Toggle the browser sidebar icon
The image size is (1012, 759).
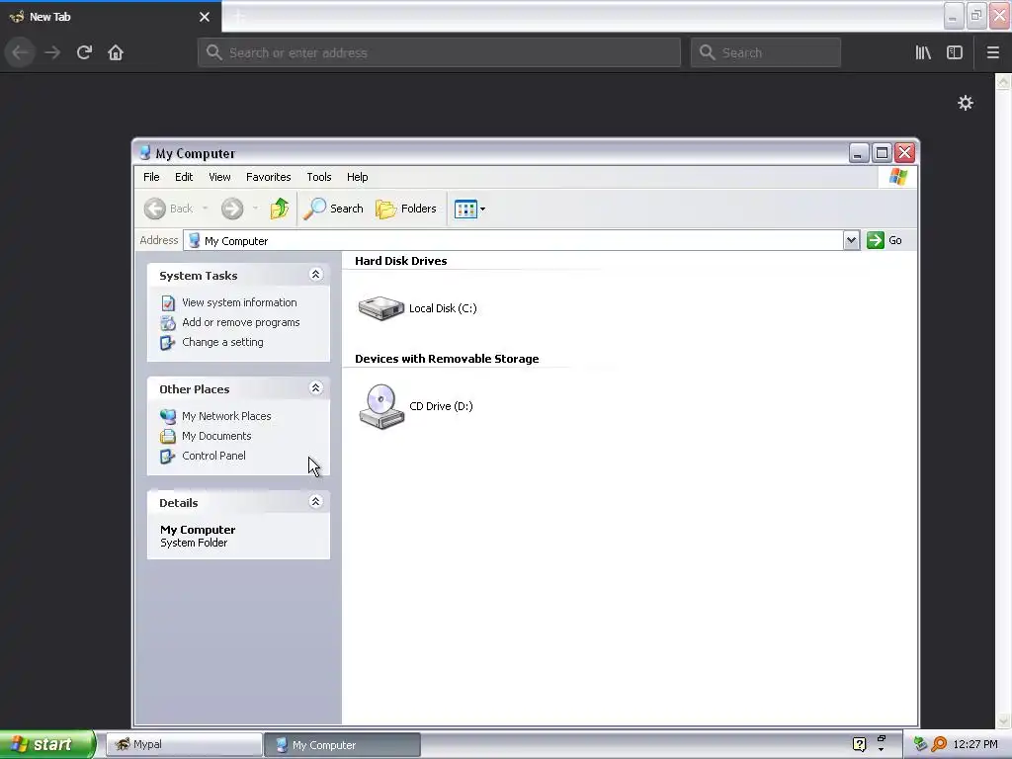pos(955,52)
